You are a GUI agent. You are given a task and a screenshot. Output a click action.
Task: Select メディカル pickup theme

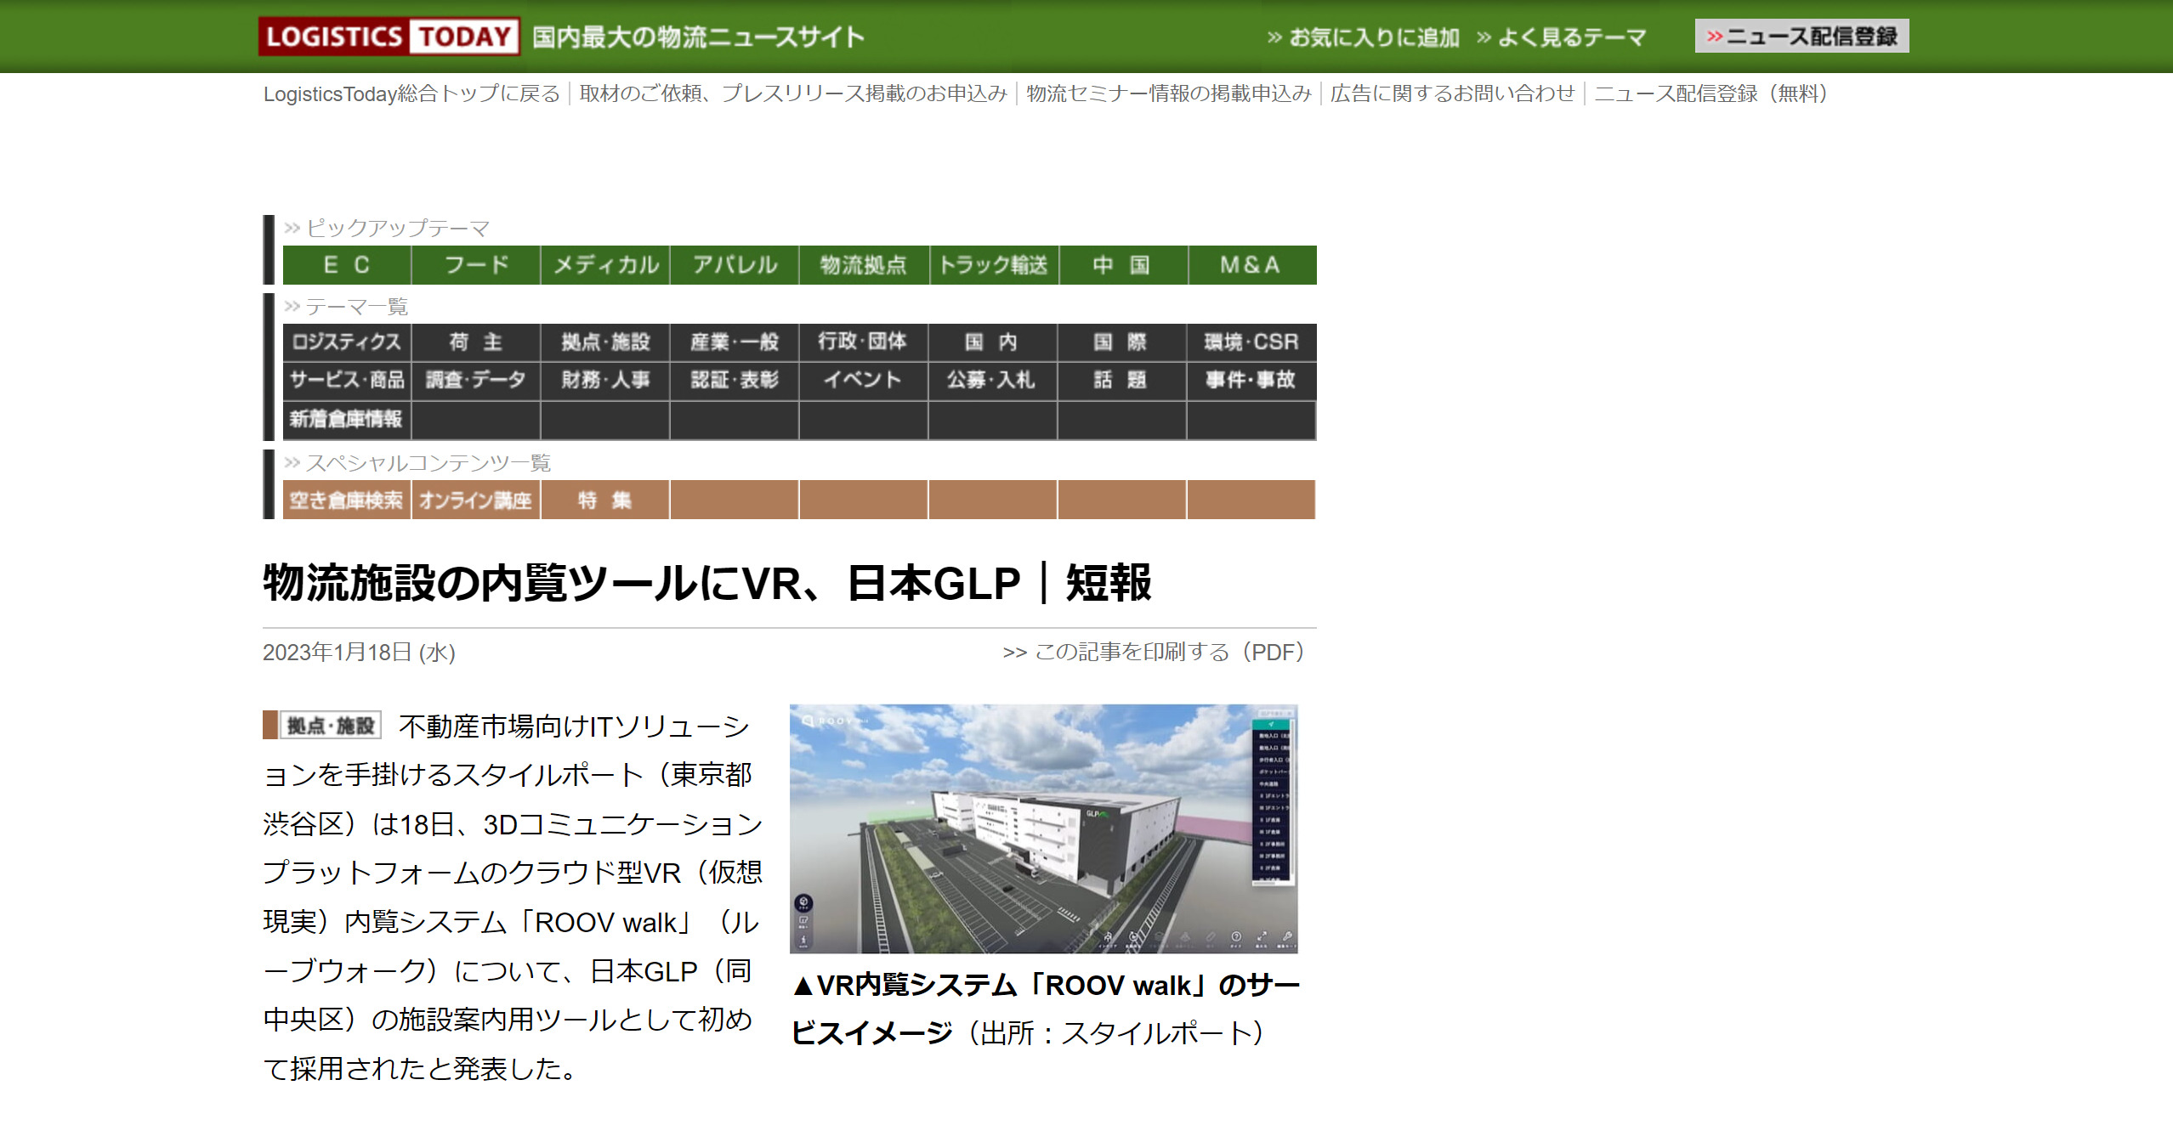pos(605,265)
